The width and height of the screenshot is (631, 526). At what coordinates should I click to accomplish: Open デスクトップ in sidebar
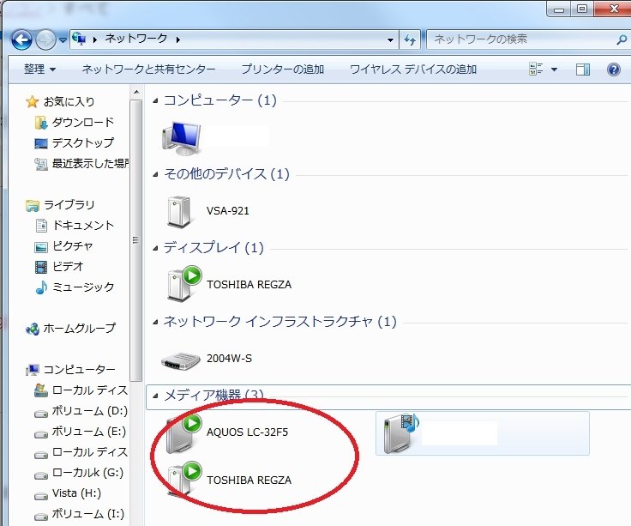pos(75,142)
